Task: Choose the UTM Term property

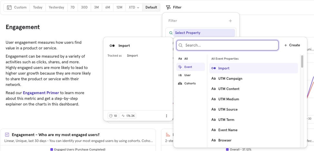Action: tap(253, 120)
